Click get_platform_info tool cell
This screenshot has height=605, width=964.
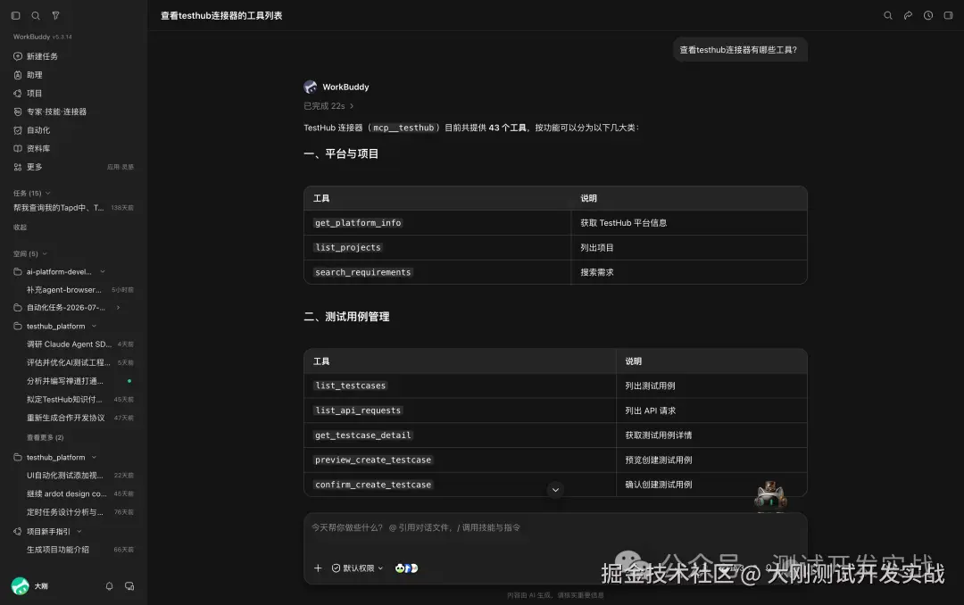pos(358,222)
